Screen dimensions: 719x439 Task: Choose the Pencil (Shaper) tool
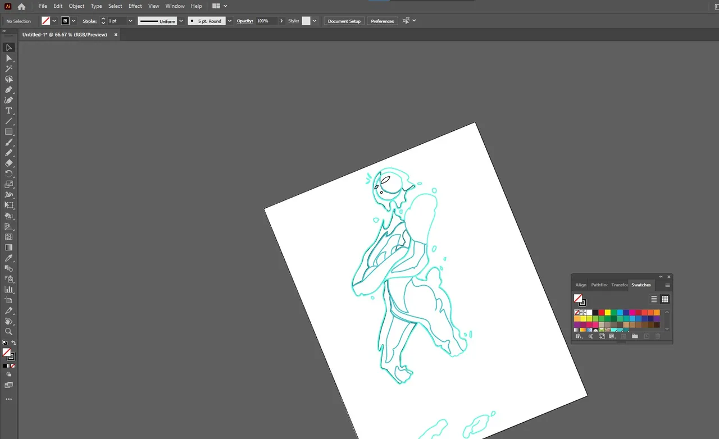[8, 153]
